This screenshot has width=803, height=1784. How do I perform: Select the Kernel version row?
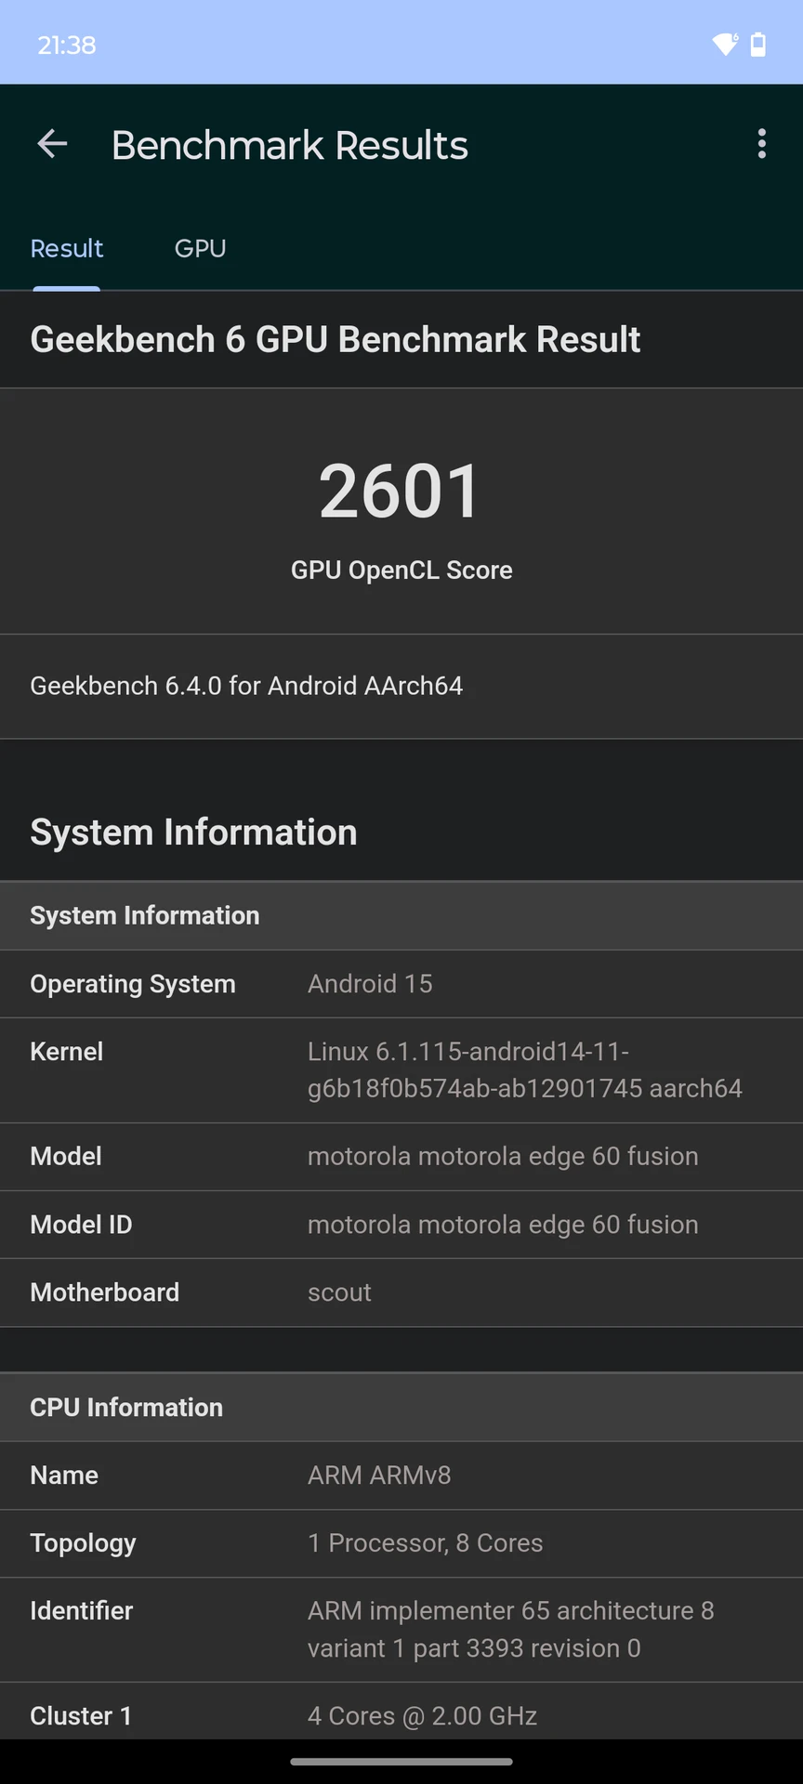(401, 1070)
